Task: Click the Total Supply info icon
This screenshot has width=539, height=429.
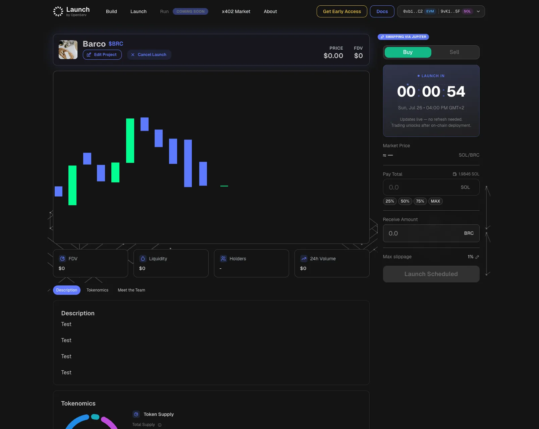Action: coord(160,425)
